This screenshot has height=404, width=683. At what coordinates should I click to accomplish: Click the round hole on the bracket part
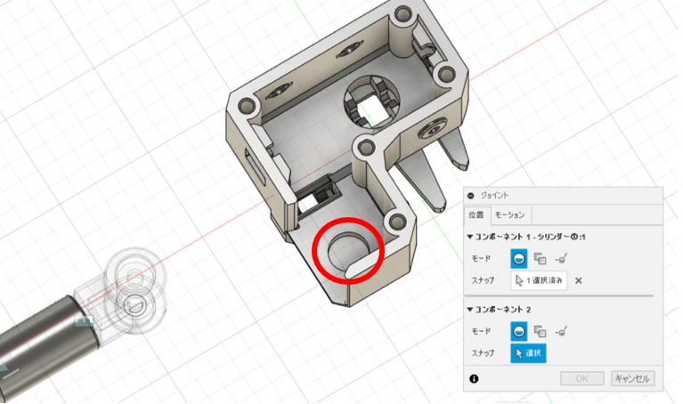coord(347,253)
